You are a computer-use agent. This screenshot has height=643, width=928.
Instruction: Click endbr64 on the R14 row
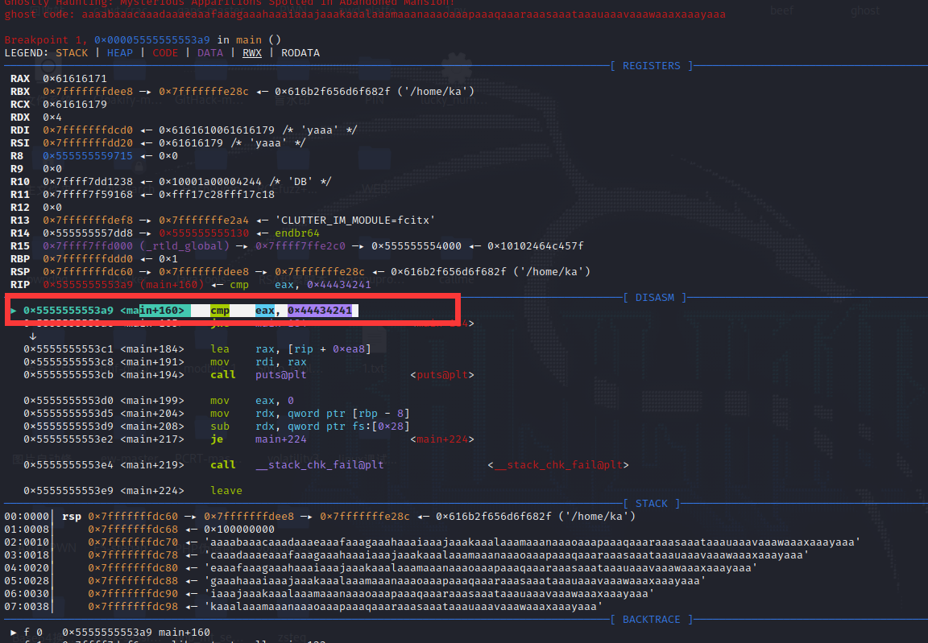point(297,233)
